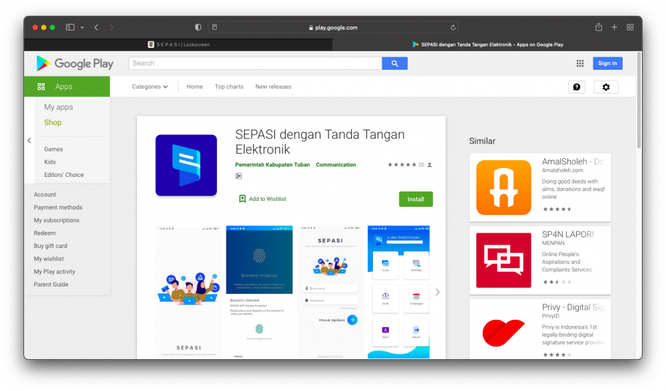
Task: Click the SEPASI app icon
Action: 186,166
